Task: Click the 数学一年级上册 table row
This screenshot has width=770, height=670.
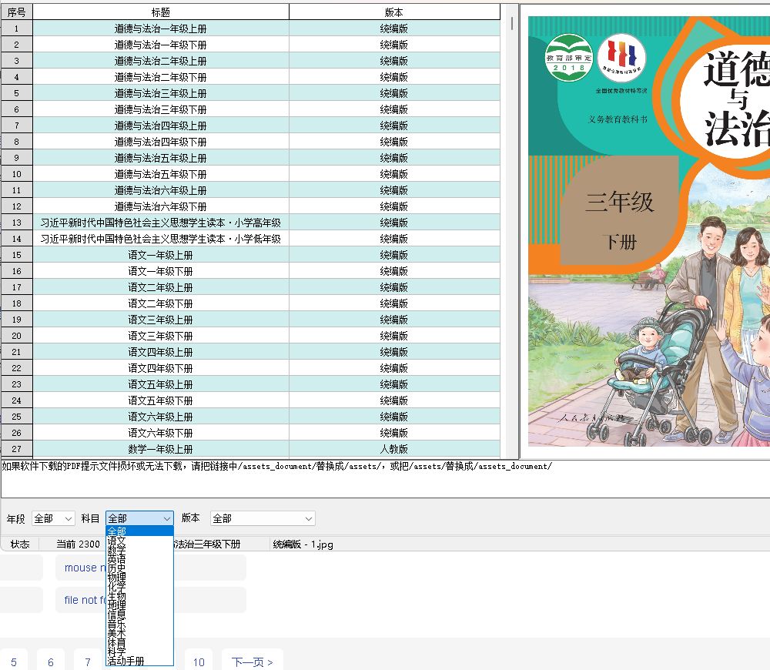Action: point(161,449)
